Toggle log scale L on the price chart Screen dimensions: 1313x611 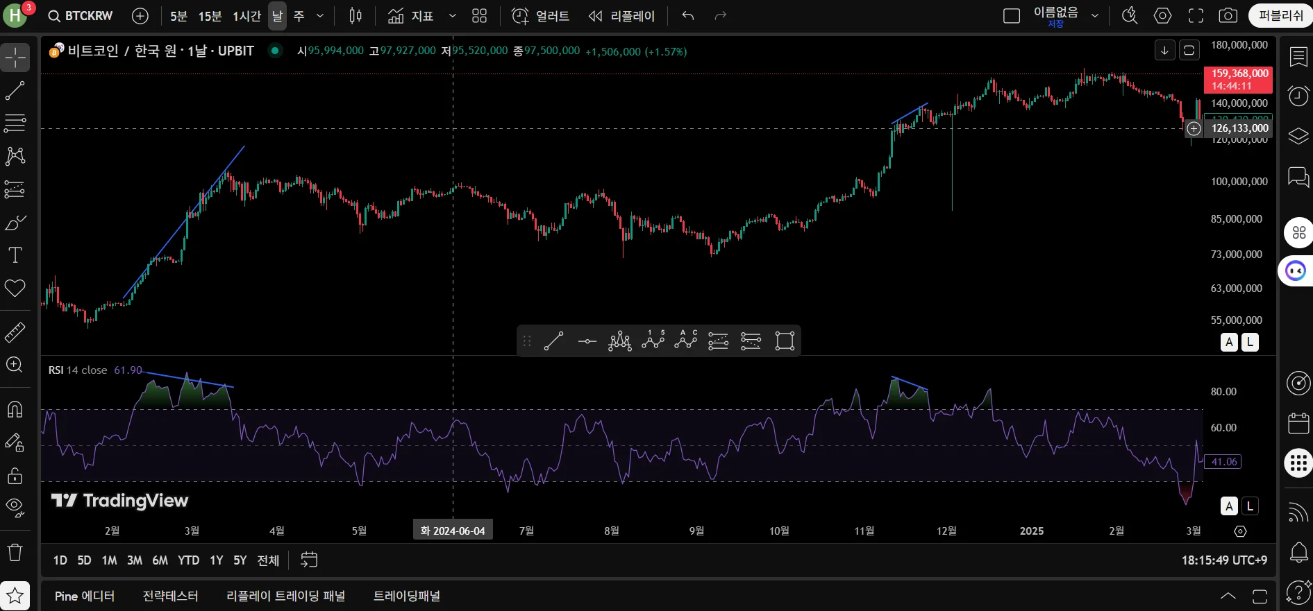point(1250,342)
